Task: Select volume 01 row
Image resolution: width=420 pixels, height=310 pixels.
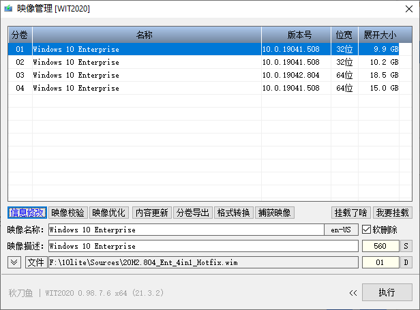Action: pyautogui.click(x=203, y=49)
